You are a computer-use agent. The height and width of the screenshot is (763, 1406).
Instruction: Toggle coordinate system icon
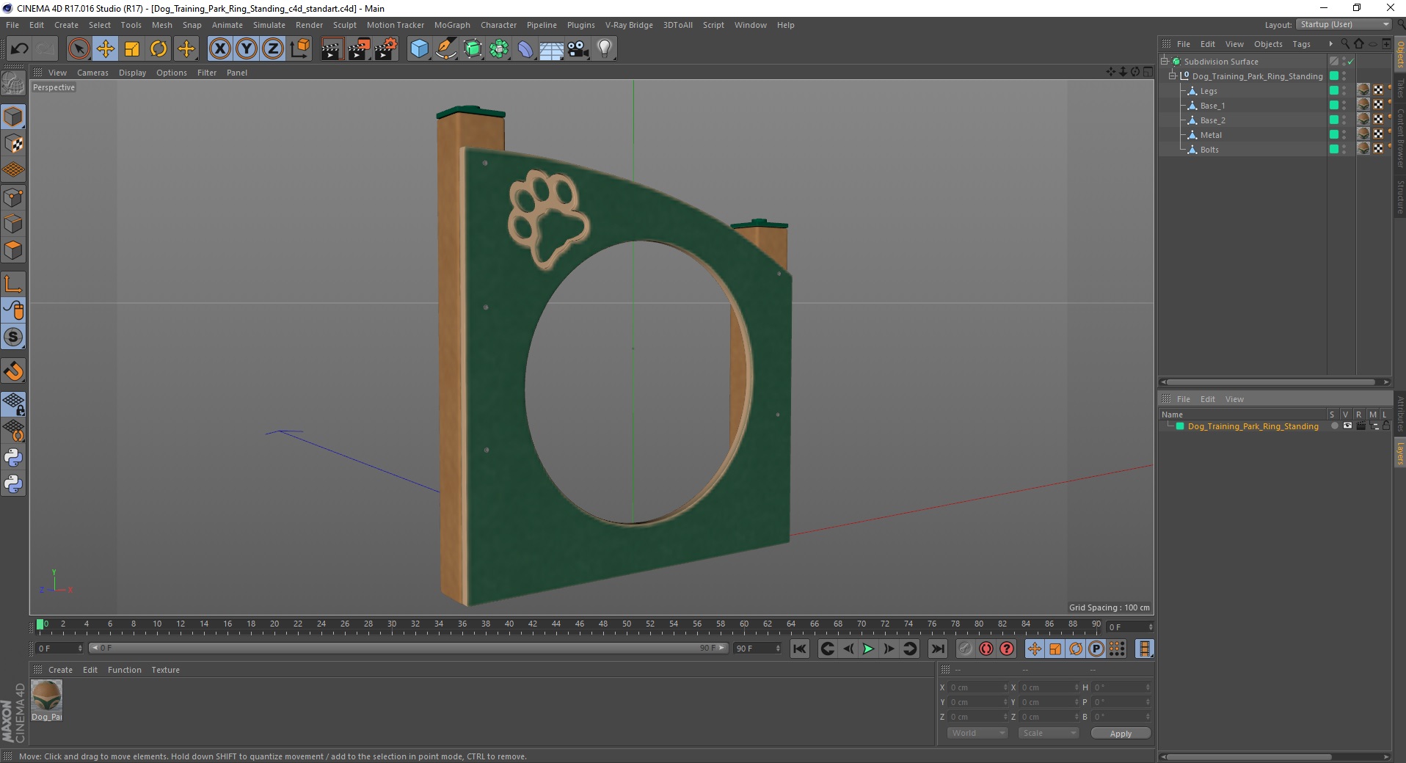(x=300, y=49)
